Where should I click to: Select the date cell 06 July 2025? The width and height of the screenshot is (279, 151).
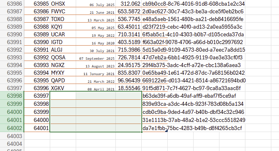[x=96, y=4]
